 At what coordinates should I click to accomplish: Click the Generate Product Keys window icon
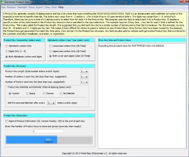tap(2, 2)
